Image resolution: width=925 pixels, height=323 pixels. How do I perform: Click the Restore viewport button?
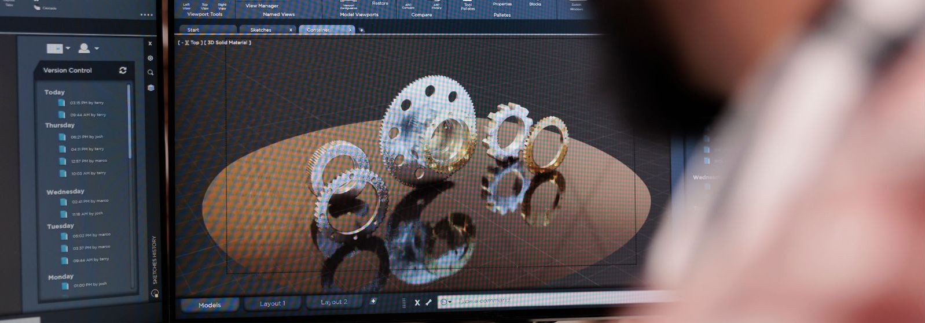click(x=380, y=3)
